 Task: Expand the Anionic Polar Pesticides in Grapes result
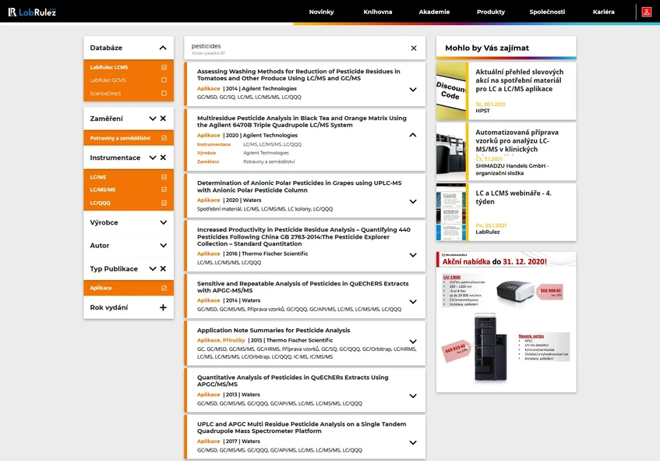[x=413, y=201]
